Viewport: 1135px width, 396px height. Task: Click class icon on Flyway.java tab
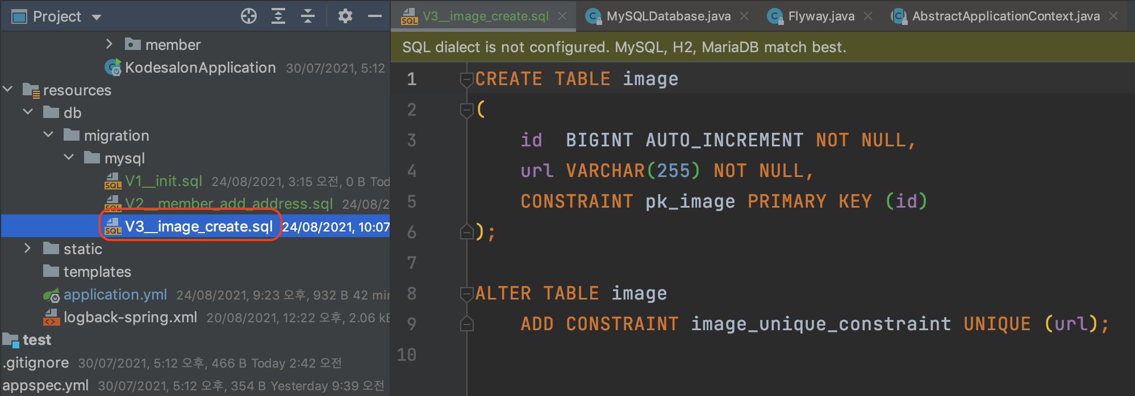click(775, 16)
